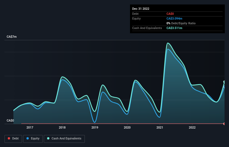Select the red Debt endpoint marker on chart

224,124
